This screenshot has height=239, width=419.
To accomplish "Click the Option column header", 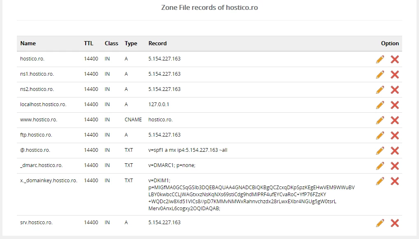I will coord(389,43).
